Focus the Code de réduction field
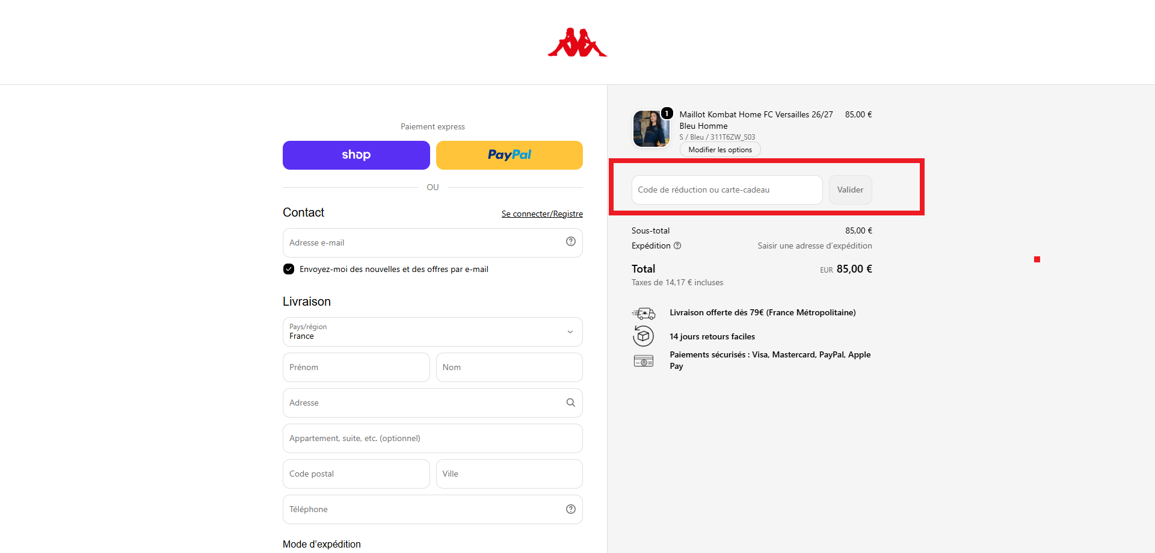The image size is (1155, 553). [x=727, y=190]
